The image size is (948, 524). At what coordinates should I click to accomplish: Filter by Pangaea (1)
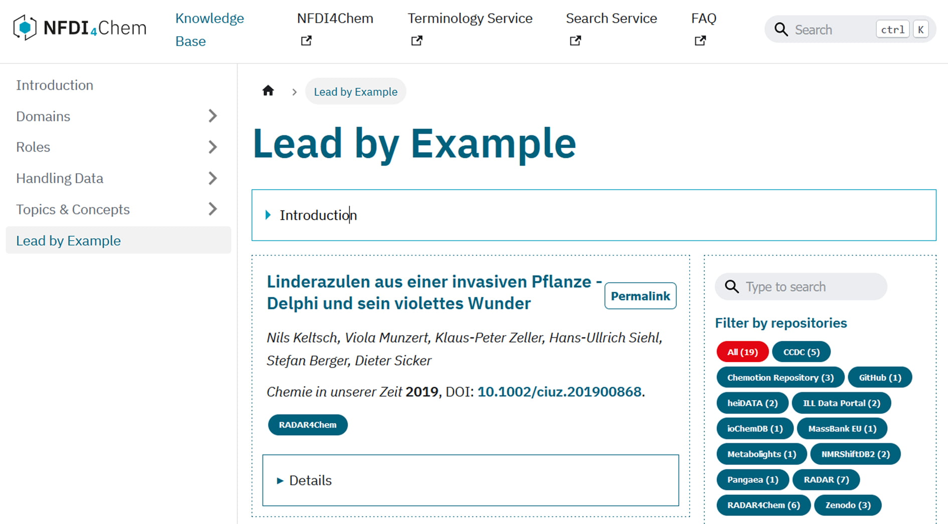point(753,480)
